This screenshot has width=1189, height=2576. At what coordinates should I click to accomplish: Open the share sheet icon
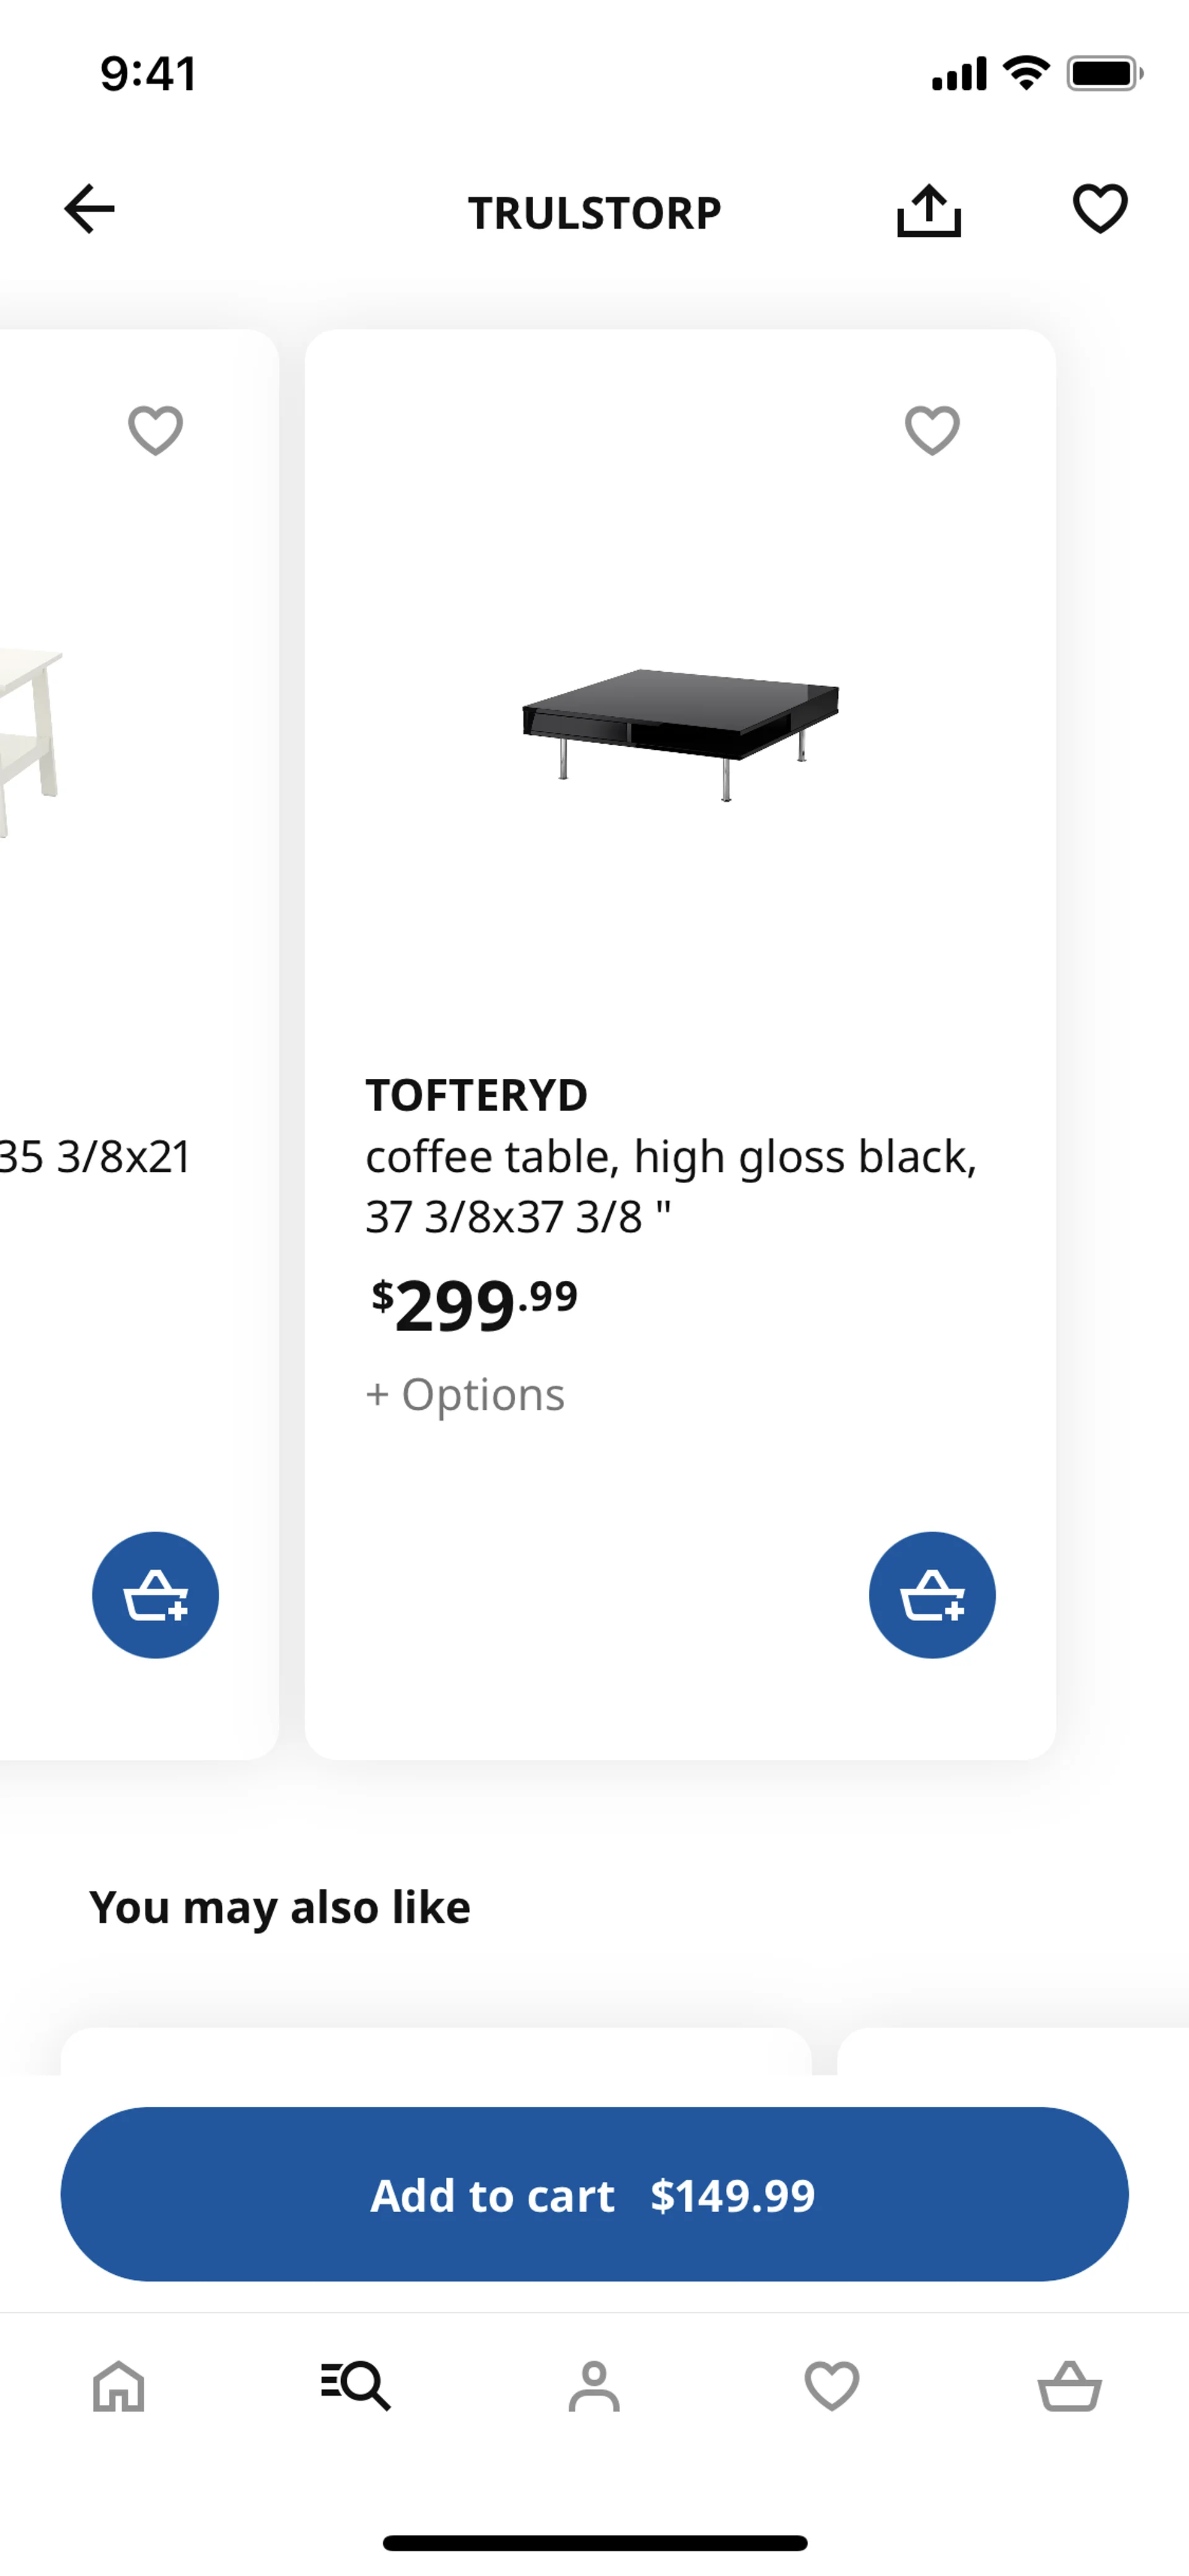coord(928,210)
